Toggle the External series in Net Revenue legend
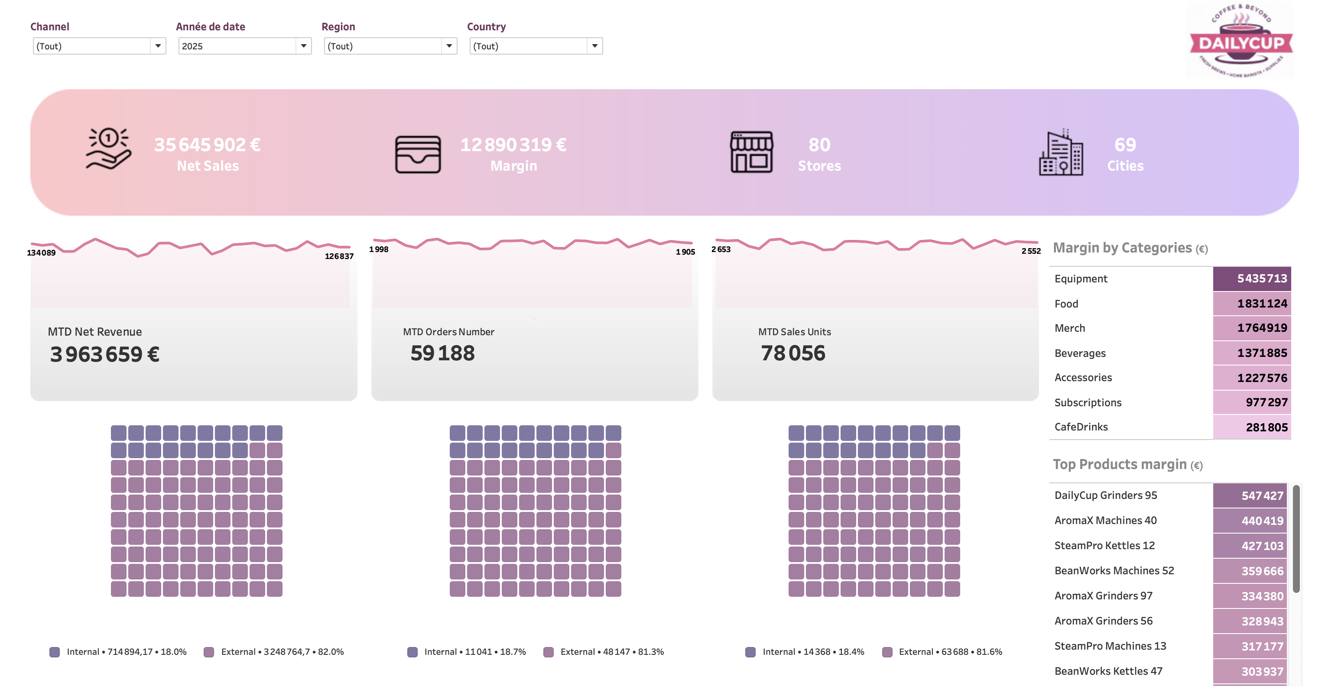 pyautogui.click(x=209, y=651)
